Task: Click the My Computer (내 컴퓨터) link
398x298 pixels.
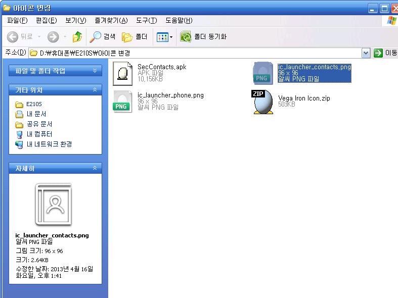Action: 39,134
